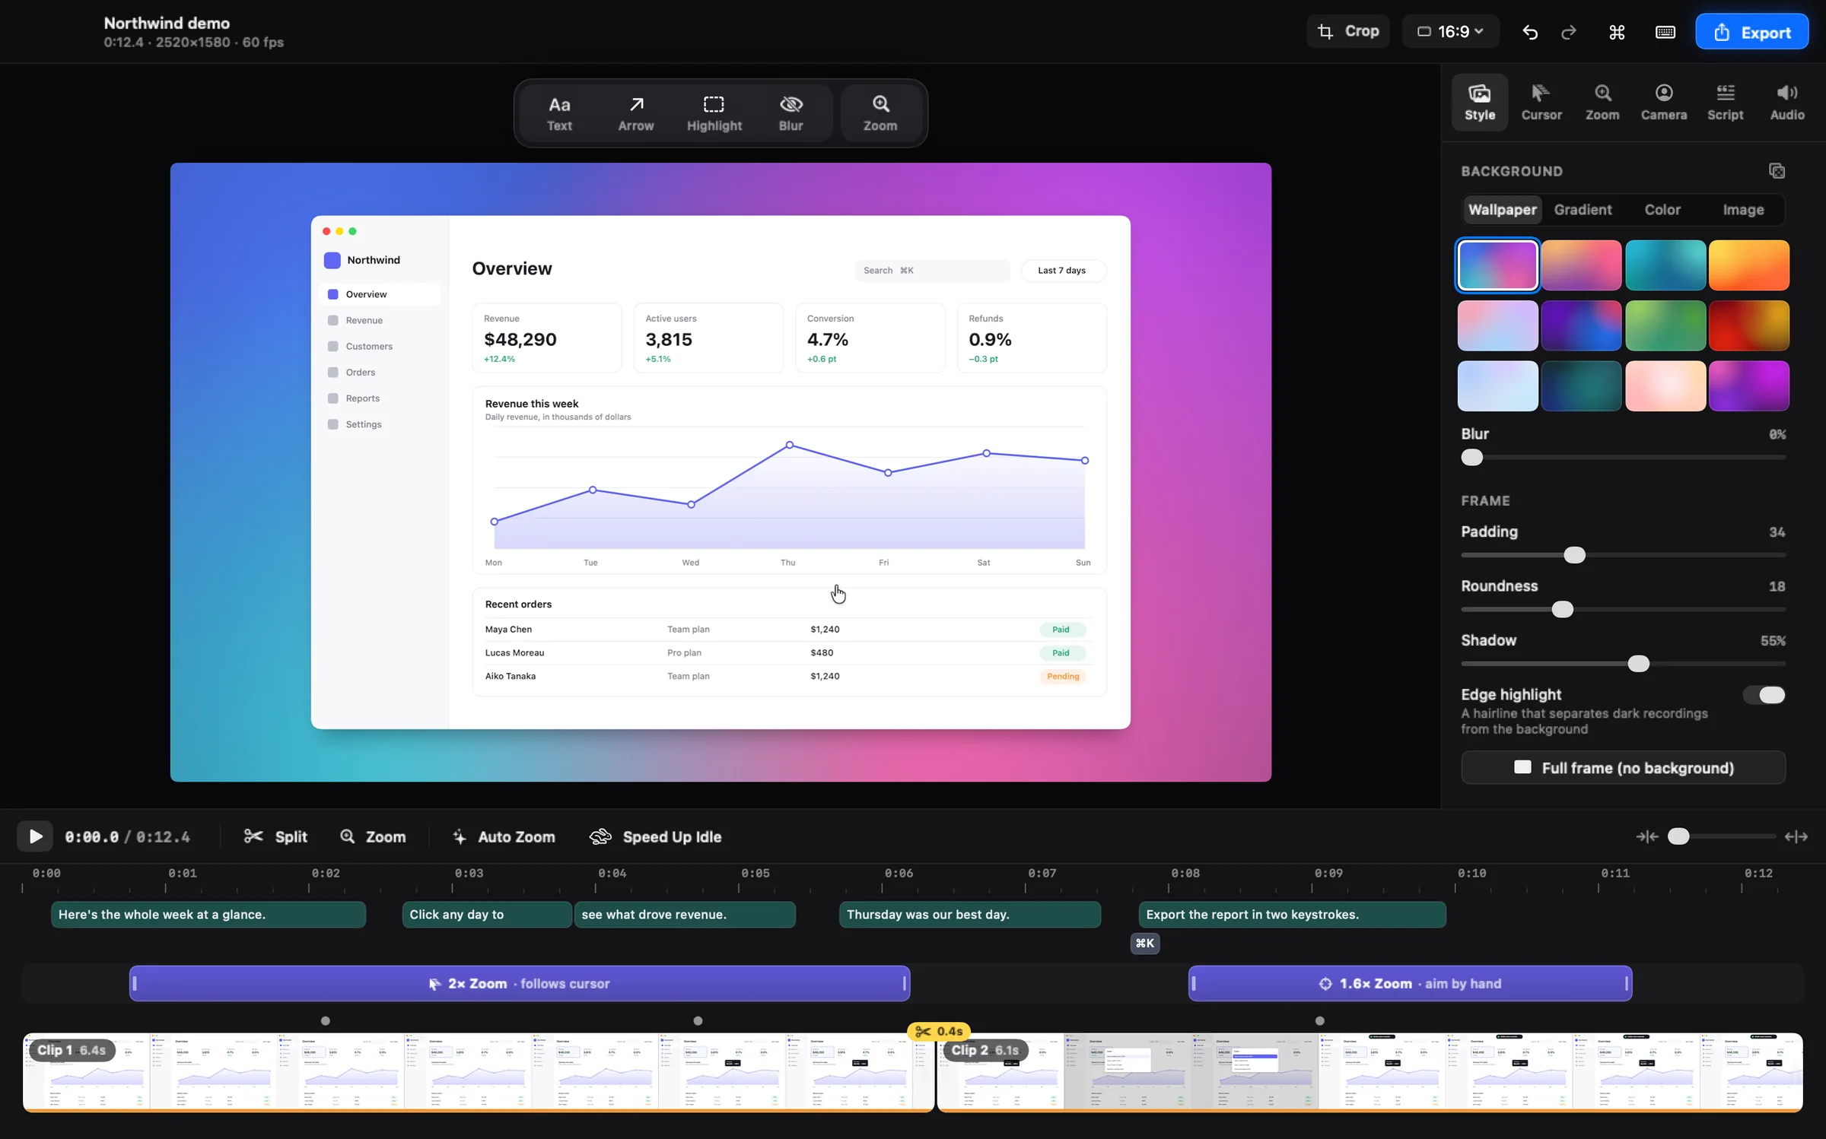Click the Crop button

pyautogui.click(x=1348, y=31)
